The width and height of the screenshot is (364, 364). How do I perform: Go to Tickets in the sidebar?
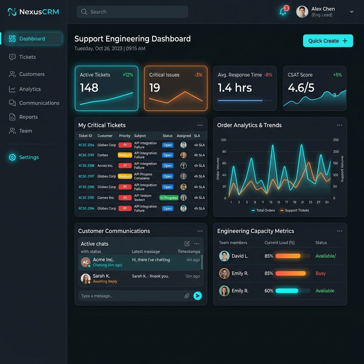tap(22, 57)
